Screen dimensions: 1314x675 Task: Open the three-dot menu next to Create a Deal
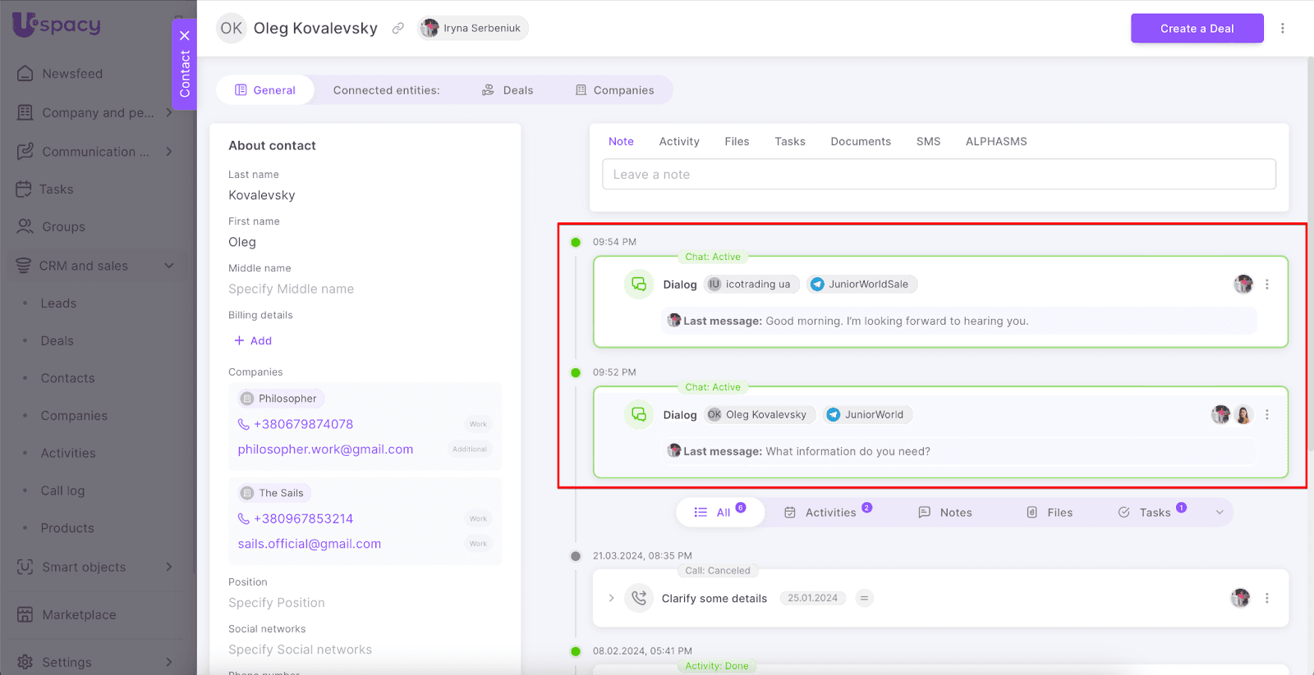click(1282, 28)
